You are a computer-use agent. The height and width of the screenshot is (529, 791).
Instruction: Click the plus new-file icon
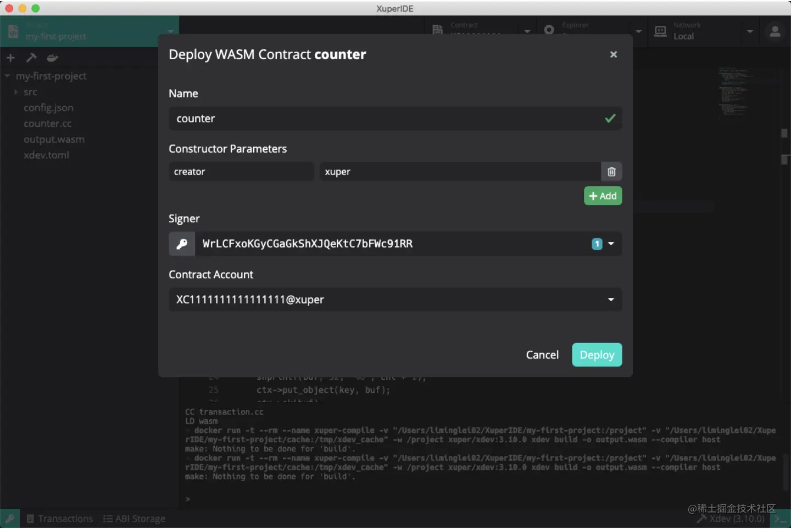10,58
